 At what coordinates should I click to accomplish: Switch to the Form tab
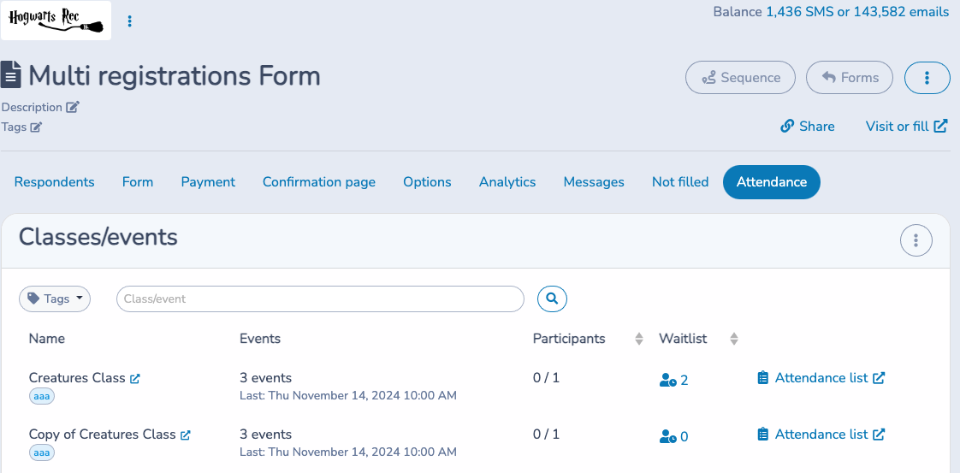[x=138, y=181]
